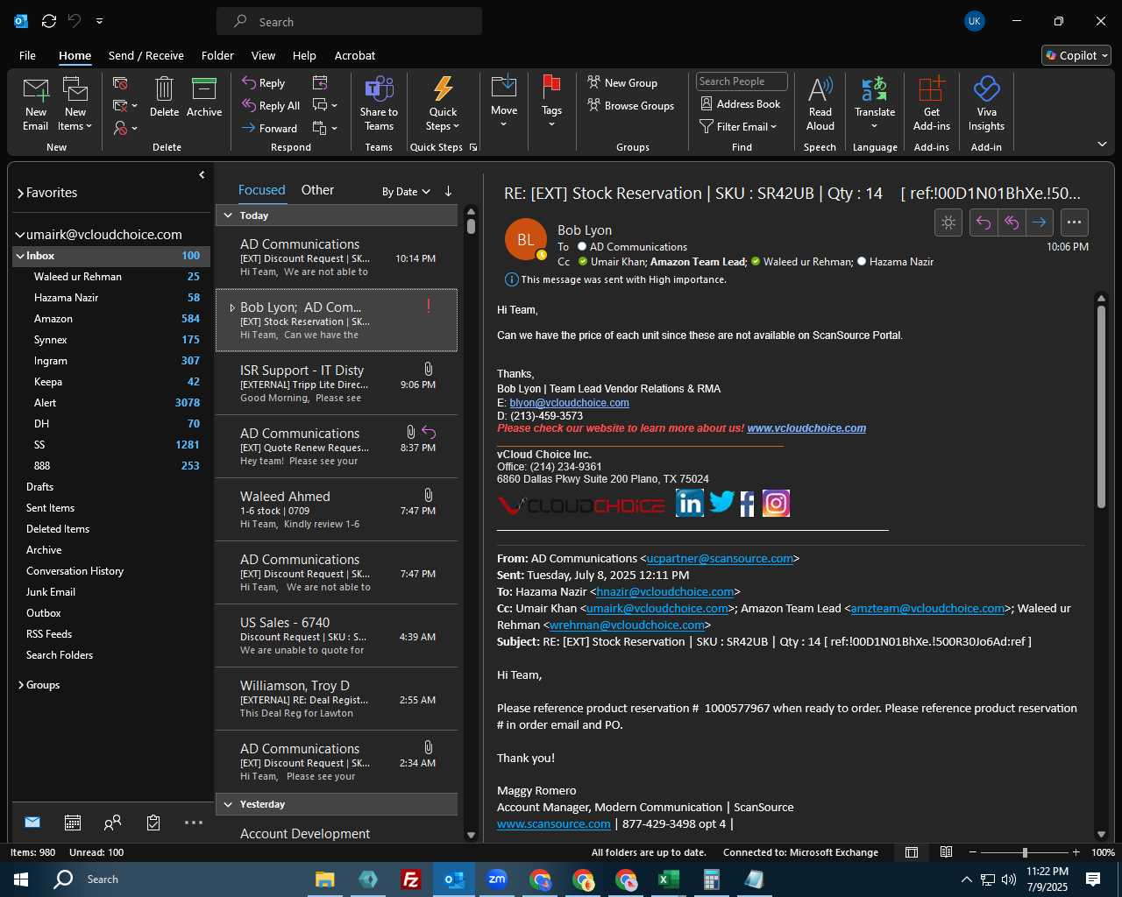Click the Read Aloud speech icon
The image size is (1122, 897).
coord(820,103)
